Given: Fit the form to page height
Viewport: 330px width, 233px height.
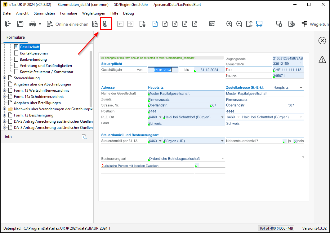Looking at the screenshot, I should pyautogui.click(x=249, y=24).
